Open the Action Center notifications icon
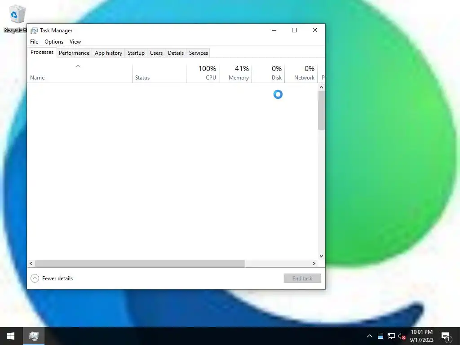This screenshot has width=460, height=345. [446, 336]
